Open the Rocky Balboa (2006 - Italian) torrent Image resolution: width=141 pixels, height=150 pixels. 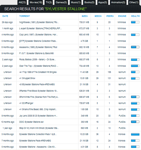pyautogui.click(x=38, y=60)
